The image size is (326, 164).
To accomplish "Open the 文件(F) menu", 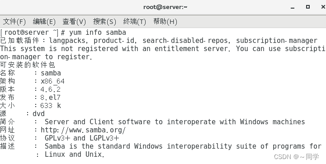I will tap(14, 21).
